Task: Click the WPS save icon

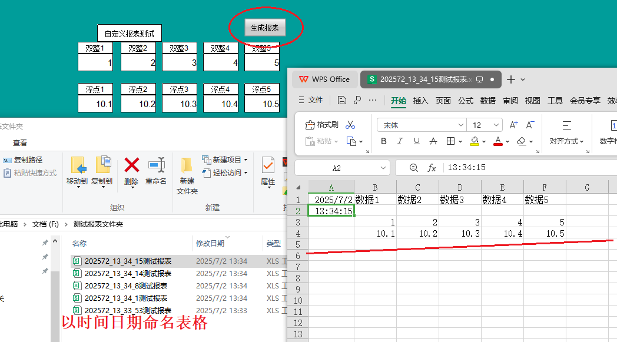Action: [x=341, y=101]
